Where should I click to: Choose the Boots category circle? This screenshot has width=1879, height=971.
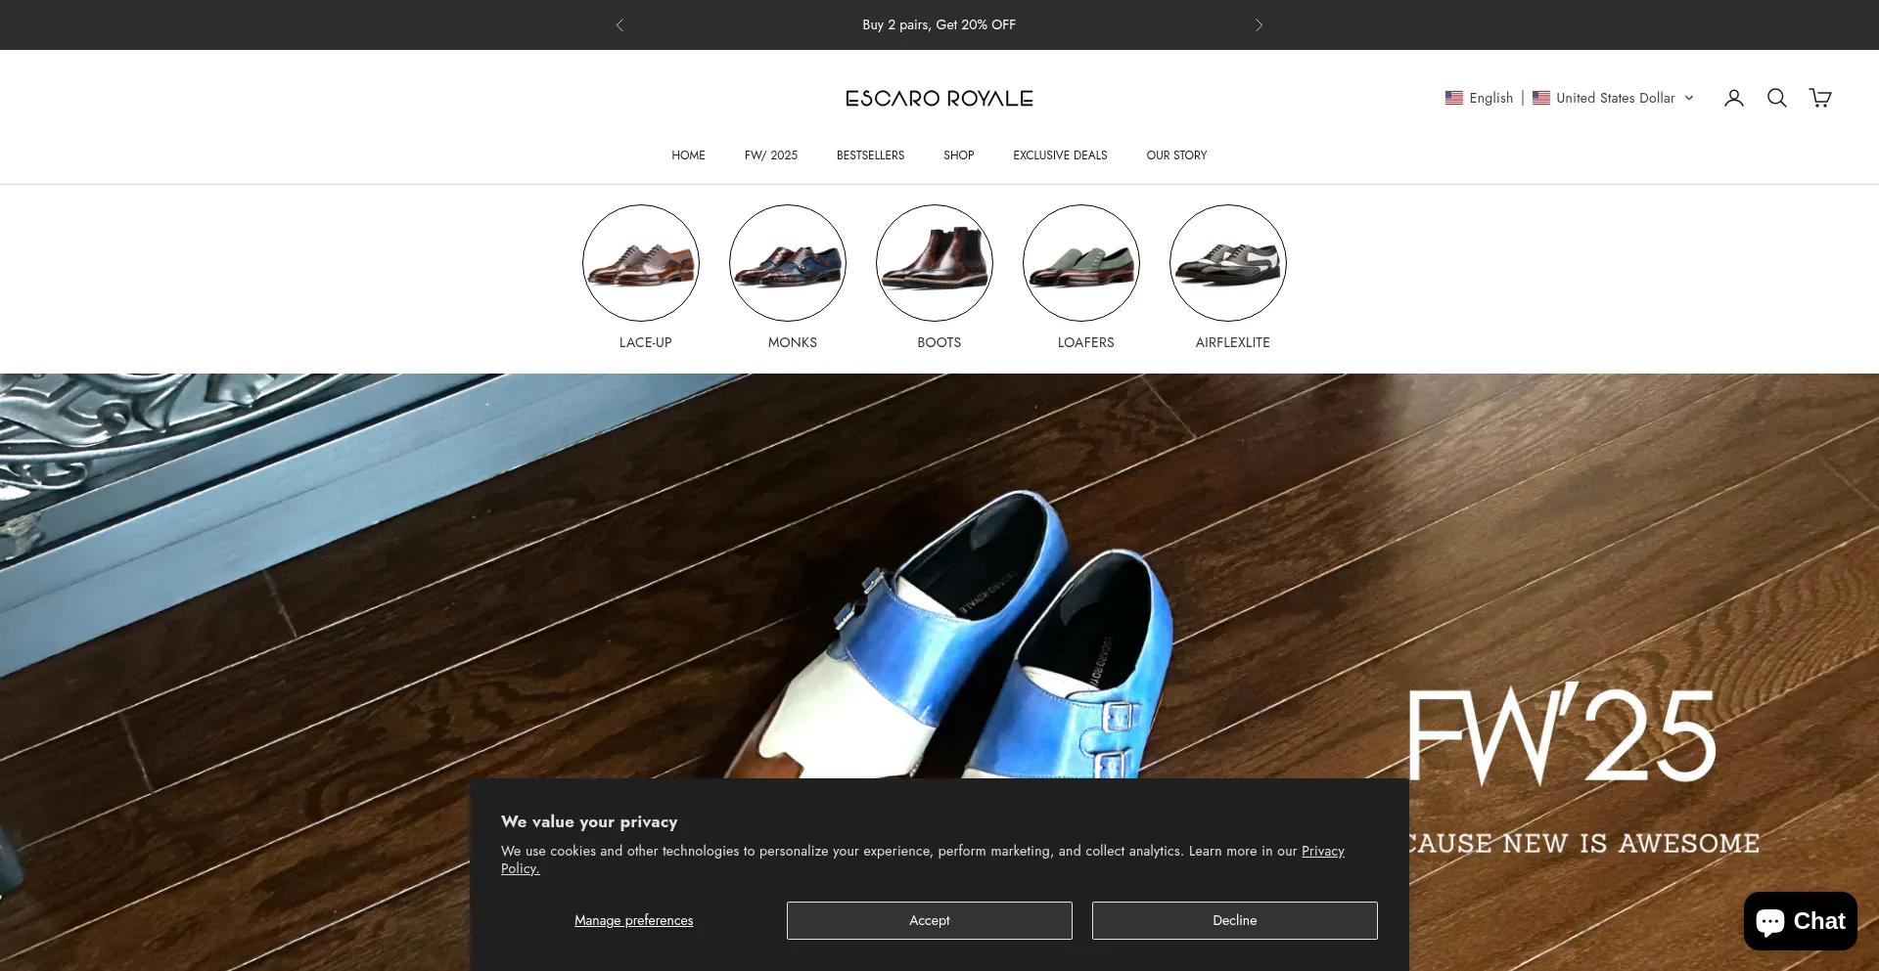[935, 263]
